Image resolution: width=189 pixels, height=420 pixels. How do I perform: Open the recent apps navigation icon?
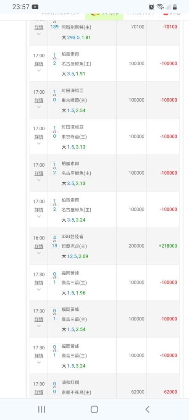tap(42, 409)
